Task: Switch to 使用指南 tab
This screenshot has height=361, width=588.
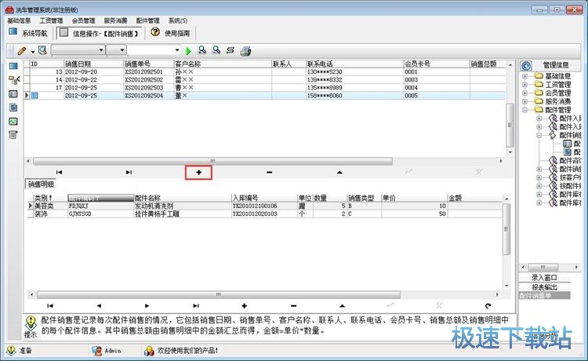Action: [x=171, y=33]
